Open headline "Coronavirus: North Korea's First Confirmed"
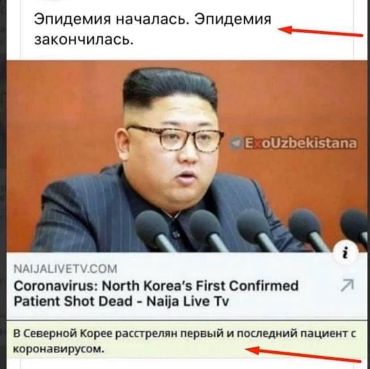 (x=156, y=286)
